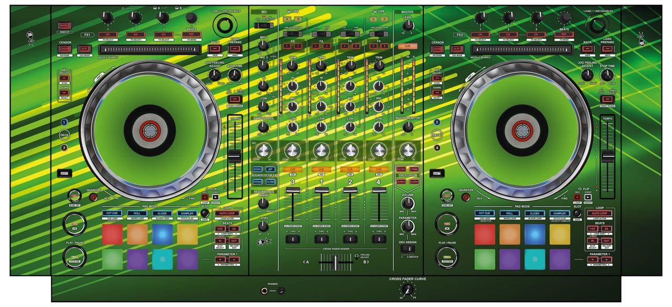Click the HI EQ knob on channel 1
The width and height of the screenshot is (672, 307).
pyautogui.click(x=321, y=86)
